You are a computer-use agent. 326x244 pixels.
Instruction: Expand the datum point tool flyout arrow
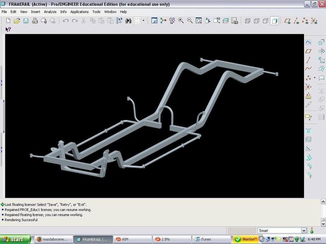tap(314, 77)
